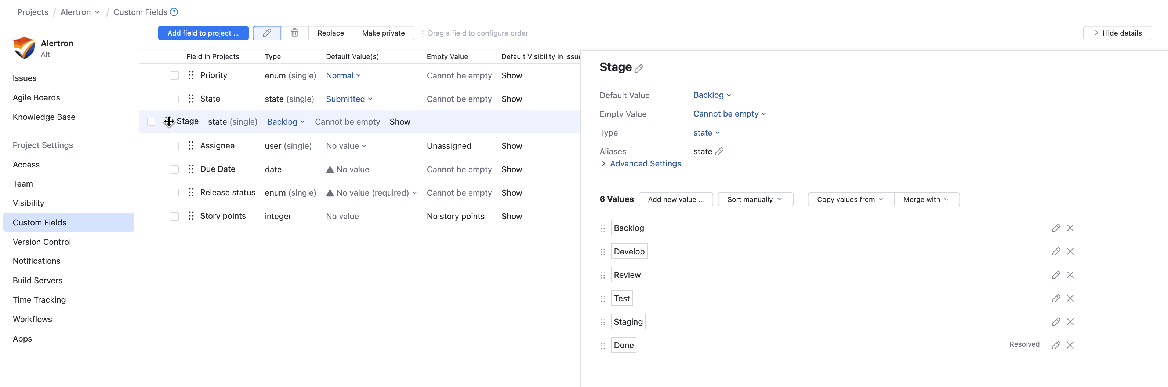Click the Custom Fields help icon
The height and width of the screenshot is (387, 1168).
[174, 12]
